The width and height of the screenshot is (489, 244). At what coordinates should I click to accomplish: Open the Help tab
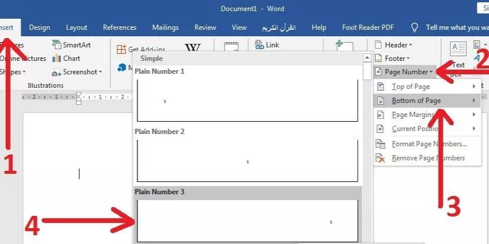(x=319, y=28)
